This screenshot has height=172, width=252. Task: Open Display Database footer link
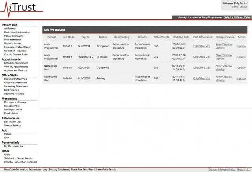[59, 169]
